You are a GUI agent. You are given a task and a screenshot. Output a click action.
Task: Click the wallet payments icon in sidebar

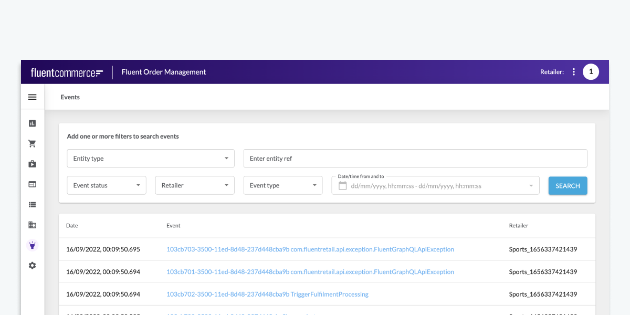coord(32,184)
